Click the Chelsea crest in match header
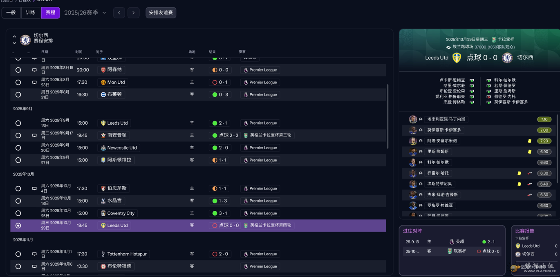The width and height of the screenshot is (560, 277). 507,58
